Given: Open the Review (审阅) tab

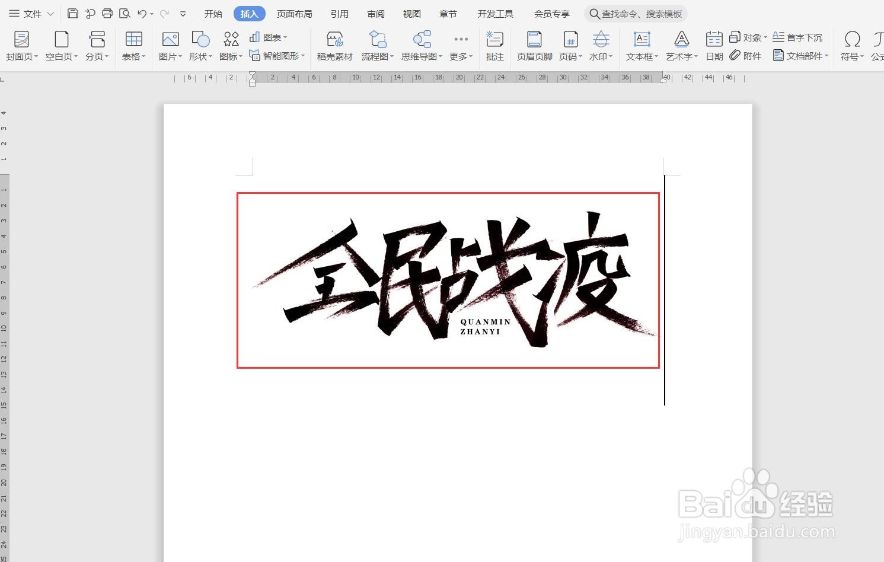Looking at the screenshot, I should [376, 14].
